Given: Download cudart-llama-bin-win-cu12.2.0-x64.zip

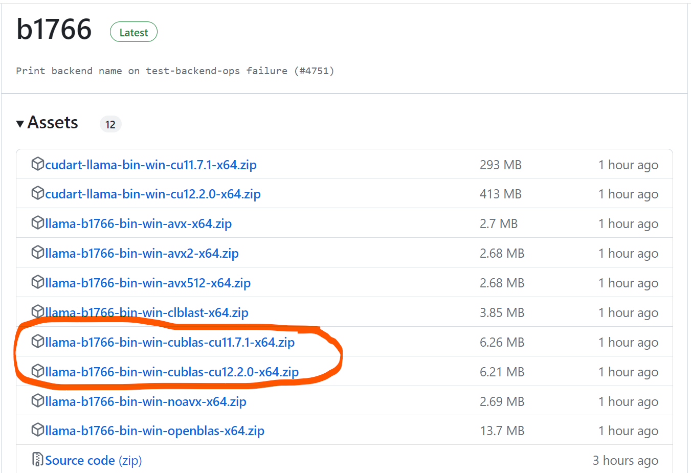Looking at the screenshot, I should (153, 194).
